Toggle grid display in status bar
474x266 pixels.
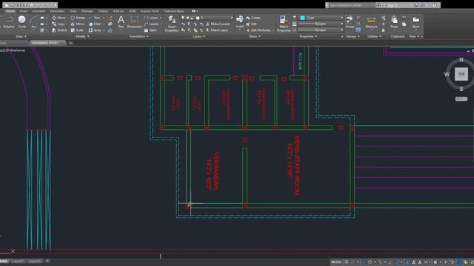click(x=347, y=262)
